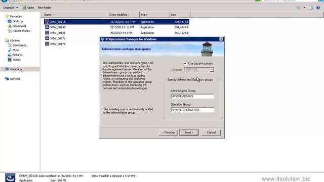
Task: Select the OMW_00116 application file icon
Action: [47, 22]
